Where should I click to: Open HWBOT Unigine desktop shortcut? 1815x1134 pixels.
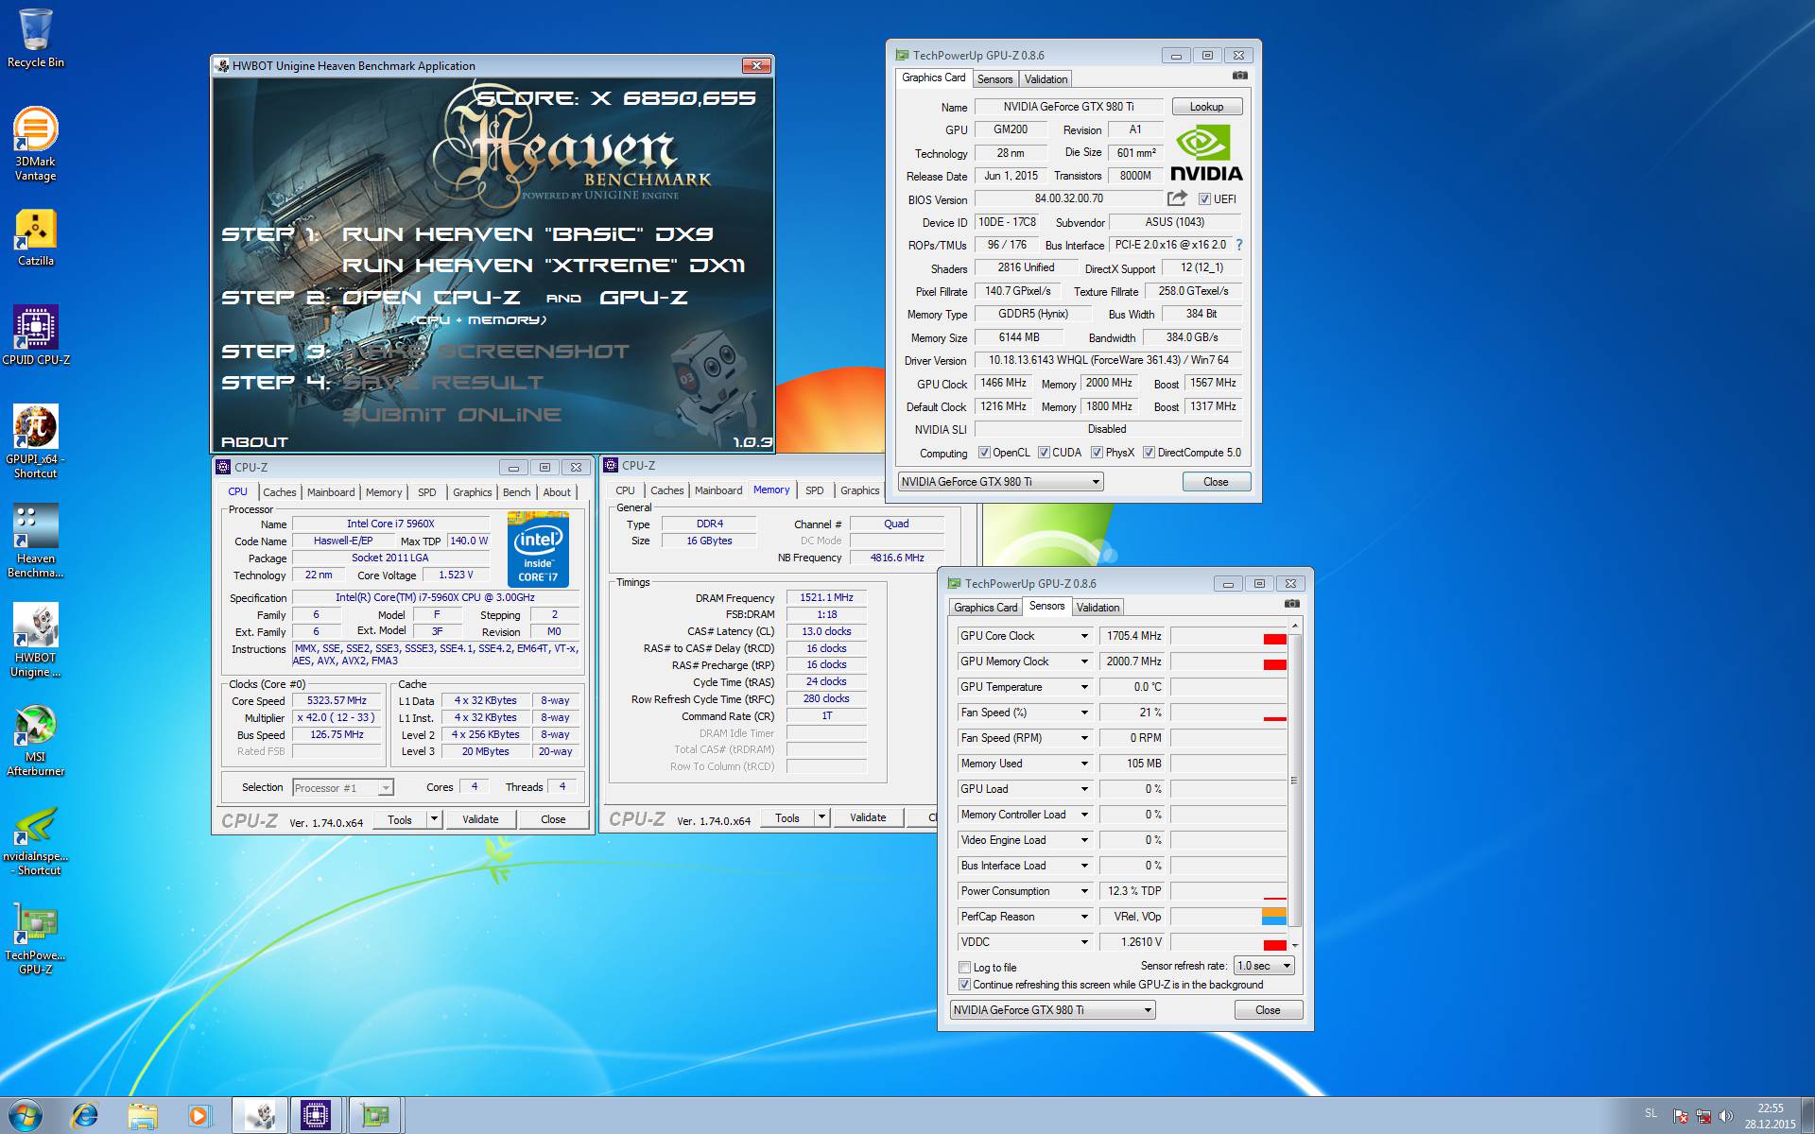coord(36,640)
